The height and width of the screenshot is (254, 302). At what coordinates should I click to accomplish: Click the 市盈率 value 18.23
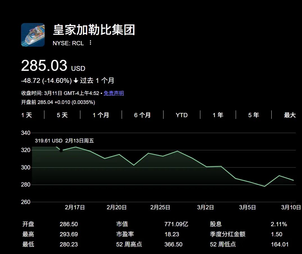(172, 234)
